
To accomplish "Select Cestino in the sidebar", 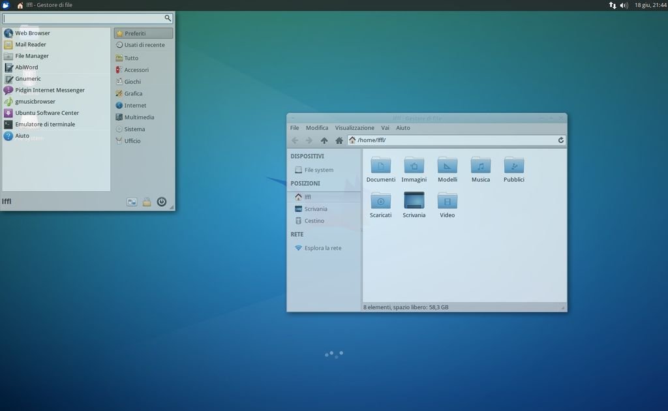I will (314, 221).
